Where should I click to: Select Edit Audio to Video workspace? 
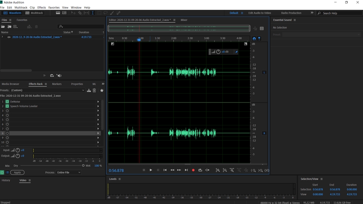(260, 13)
